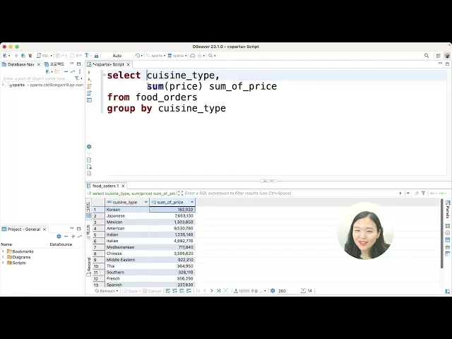The height and width of the screenshot is (339, 452).
Task: Click the disconnect plug icon in main toolbar
Action: tap(23, 56)
